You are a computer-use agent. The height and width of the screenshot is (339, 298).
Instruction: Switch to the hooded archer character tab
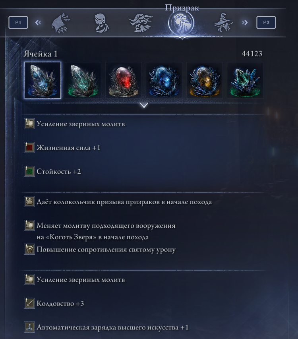[x=61, y=23]
